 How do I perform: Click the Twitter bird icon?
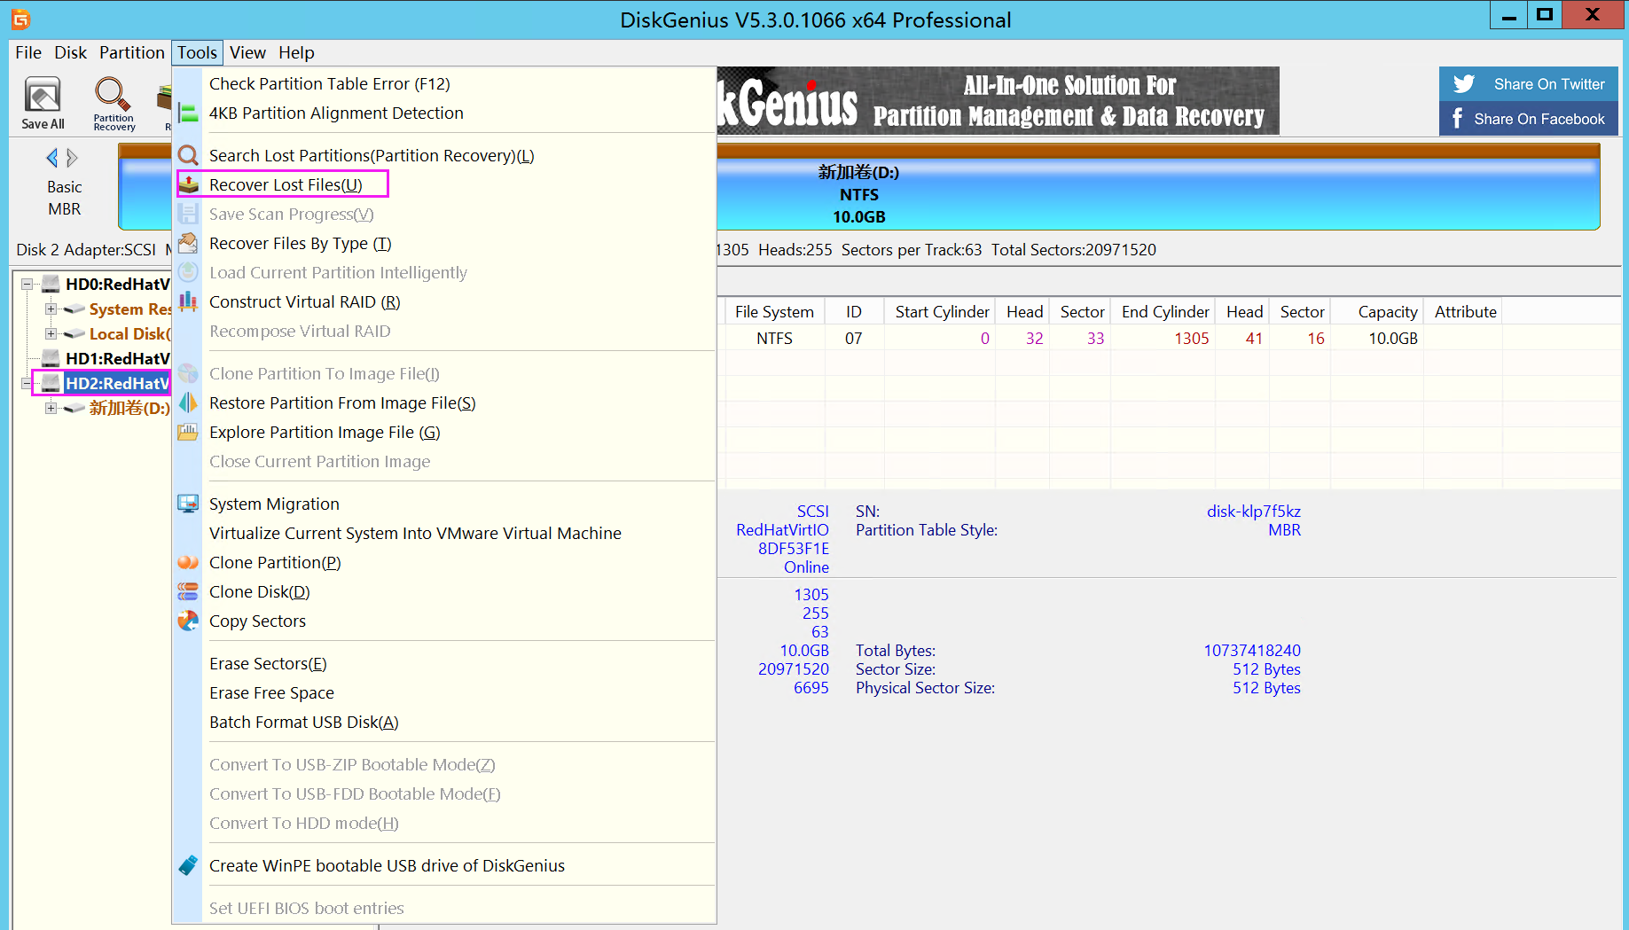(x=1464, y=84)
